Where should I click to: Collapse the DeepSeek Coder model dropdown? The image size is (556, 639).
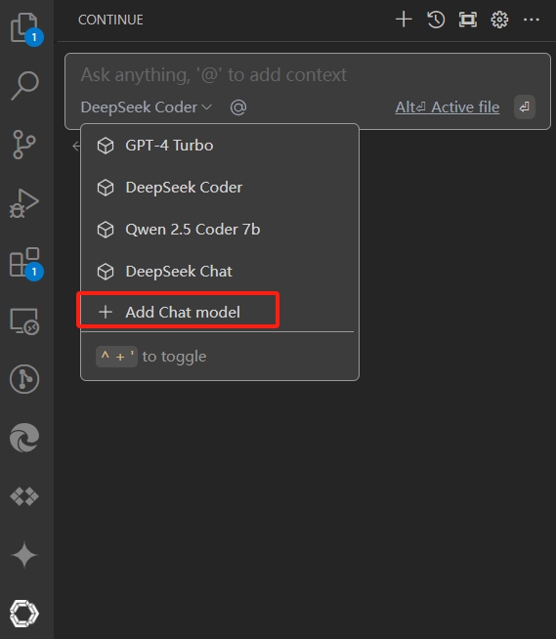pyautogui.click(x=147, y=107)
